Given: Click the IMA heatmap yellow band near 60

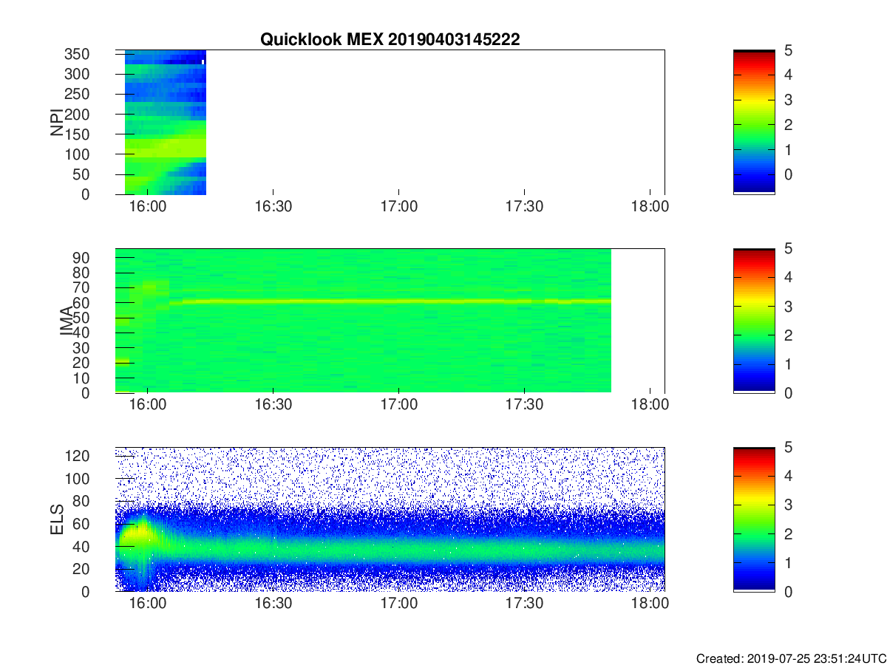Looking at the screenshot, I should pyautogui.click(x=390, y=301).
